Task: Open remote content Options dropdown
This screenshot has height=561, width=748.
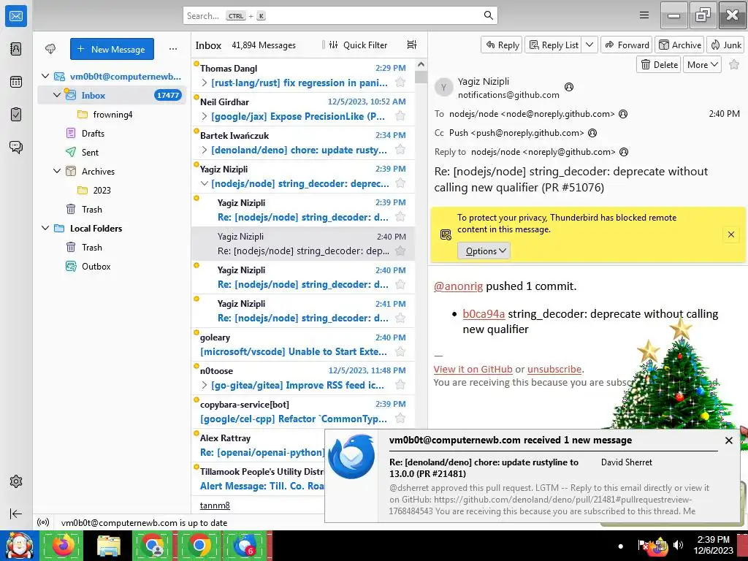Action: [x=484, y=251]
